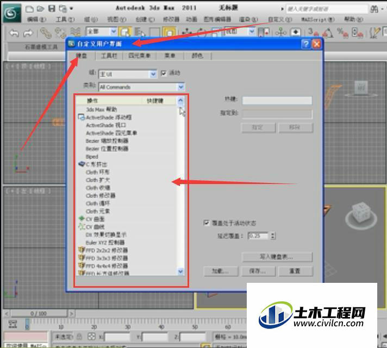Click the Open File icon in title bar
The image size is (387, 348).
click(x=40, y=9)
